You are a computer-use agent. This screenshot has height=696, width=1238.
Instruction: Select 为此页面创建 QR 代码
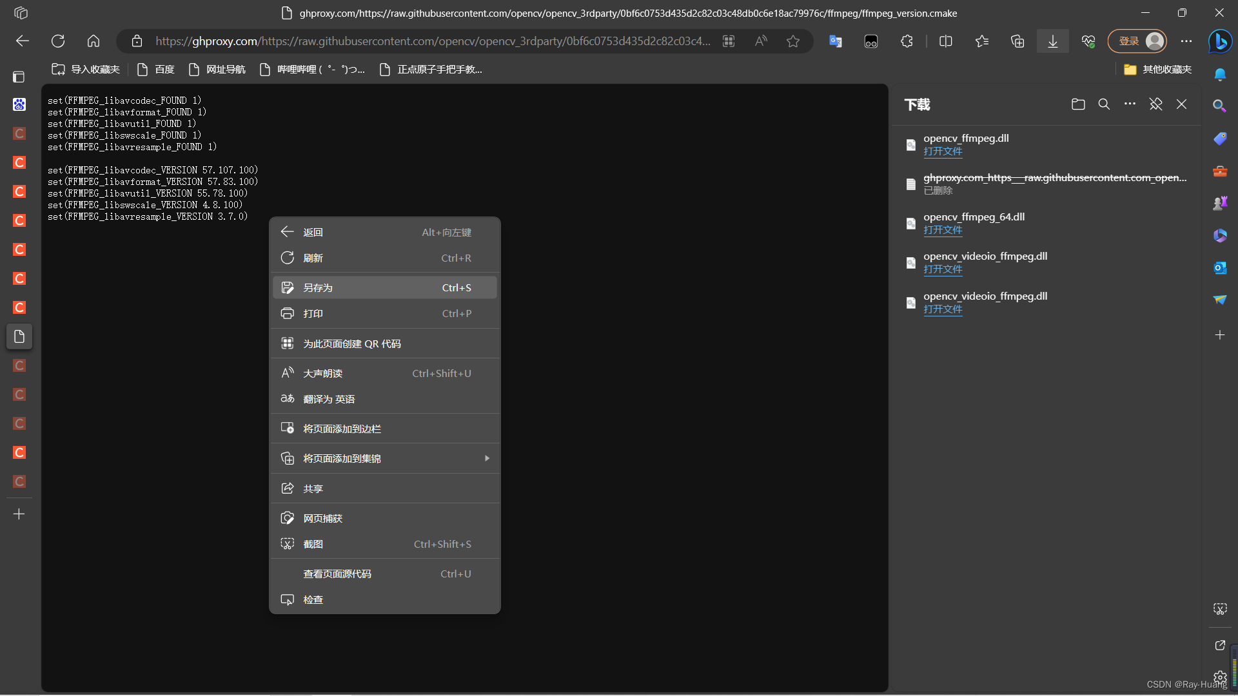(384, 343)
